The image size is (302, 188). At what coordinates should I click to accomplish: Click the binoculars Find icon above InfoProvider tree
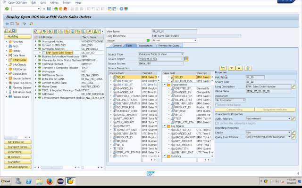56,31
